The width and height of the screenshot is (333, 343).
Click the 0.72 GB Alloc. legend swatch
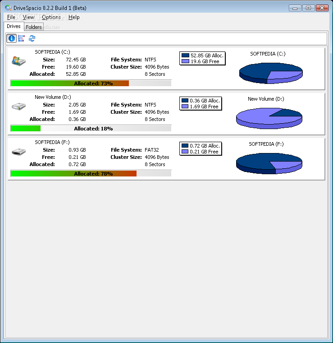pyautogui.click(x=185, y=145)
